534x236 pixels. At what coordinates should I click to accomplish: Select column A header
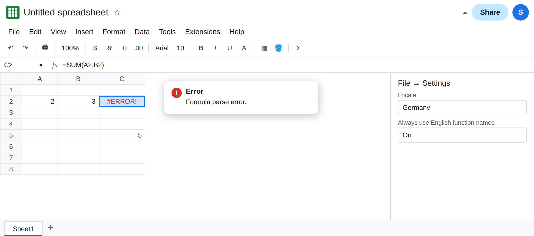pos(40,79)
